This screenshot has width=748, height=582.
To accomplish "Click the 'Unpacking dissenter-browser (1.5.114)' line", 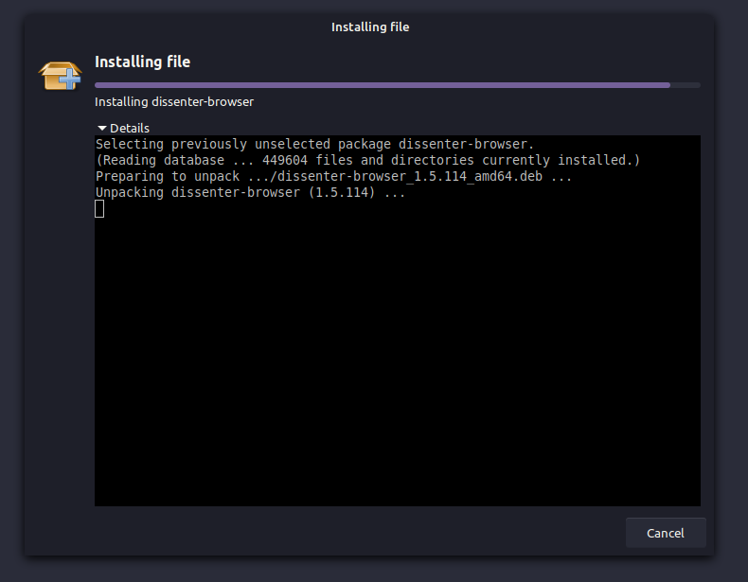I will pos(251,192).
